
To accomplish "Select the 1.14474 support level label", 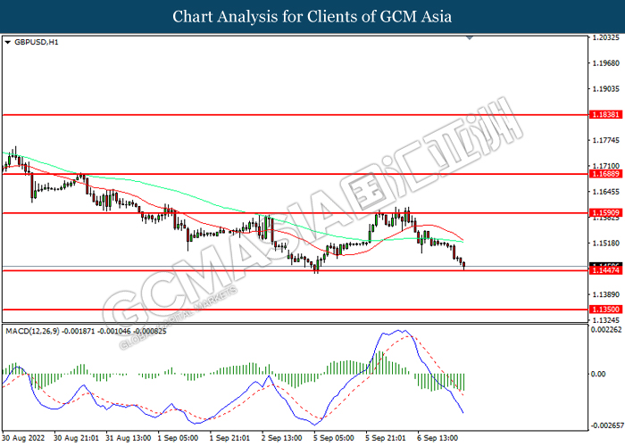I will [x=606, y=270].
